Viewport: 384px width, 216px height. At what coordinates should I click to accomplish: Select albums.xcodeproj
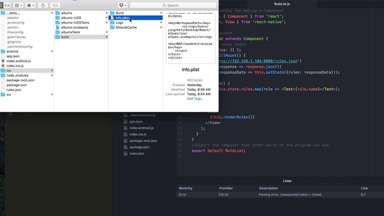point(74,28)
